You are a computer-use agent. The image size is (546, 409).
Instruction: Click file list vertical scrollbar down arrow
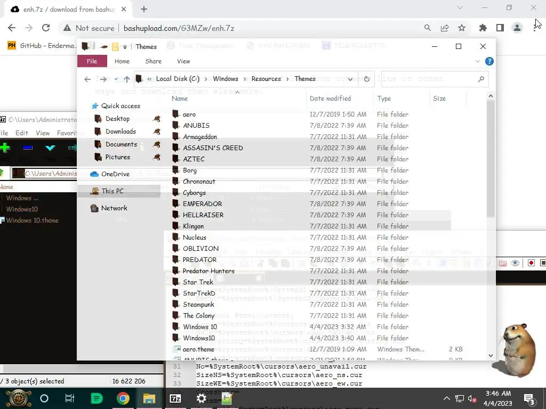pos(491,355)
